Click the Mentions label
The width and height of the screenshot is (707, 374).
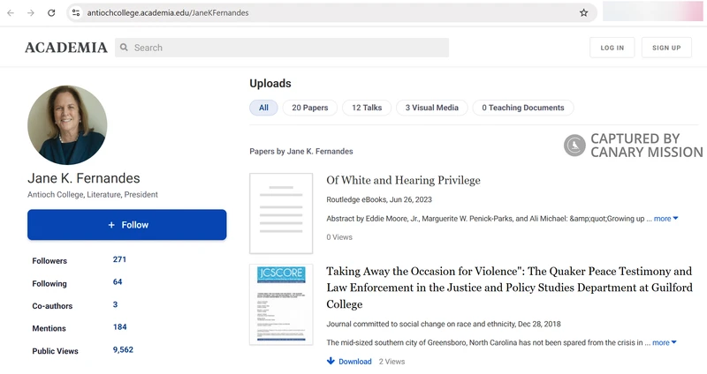(49, 328)
